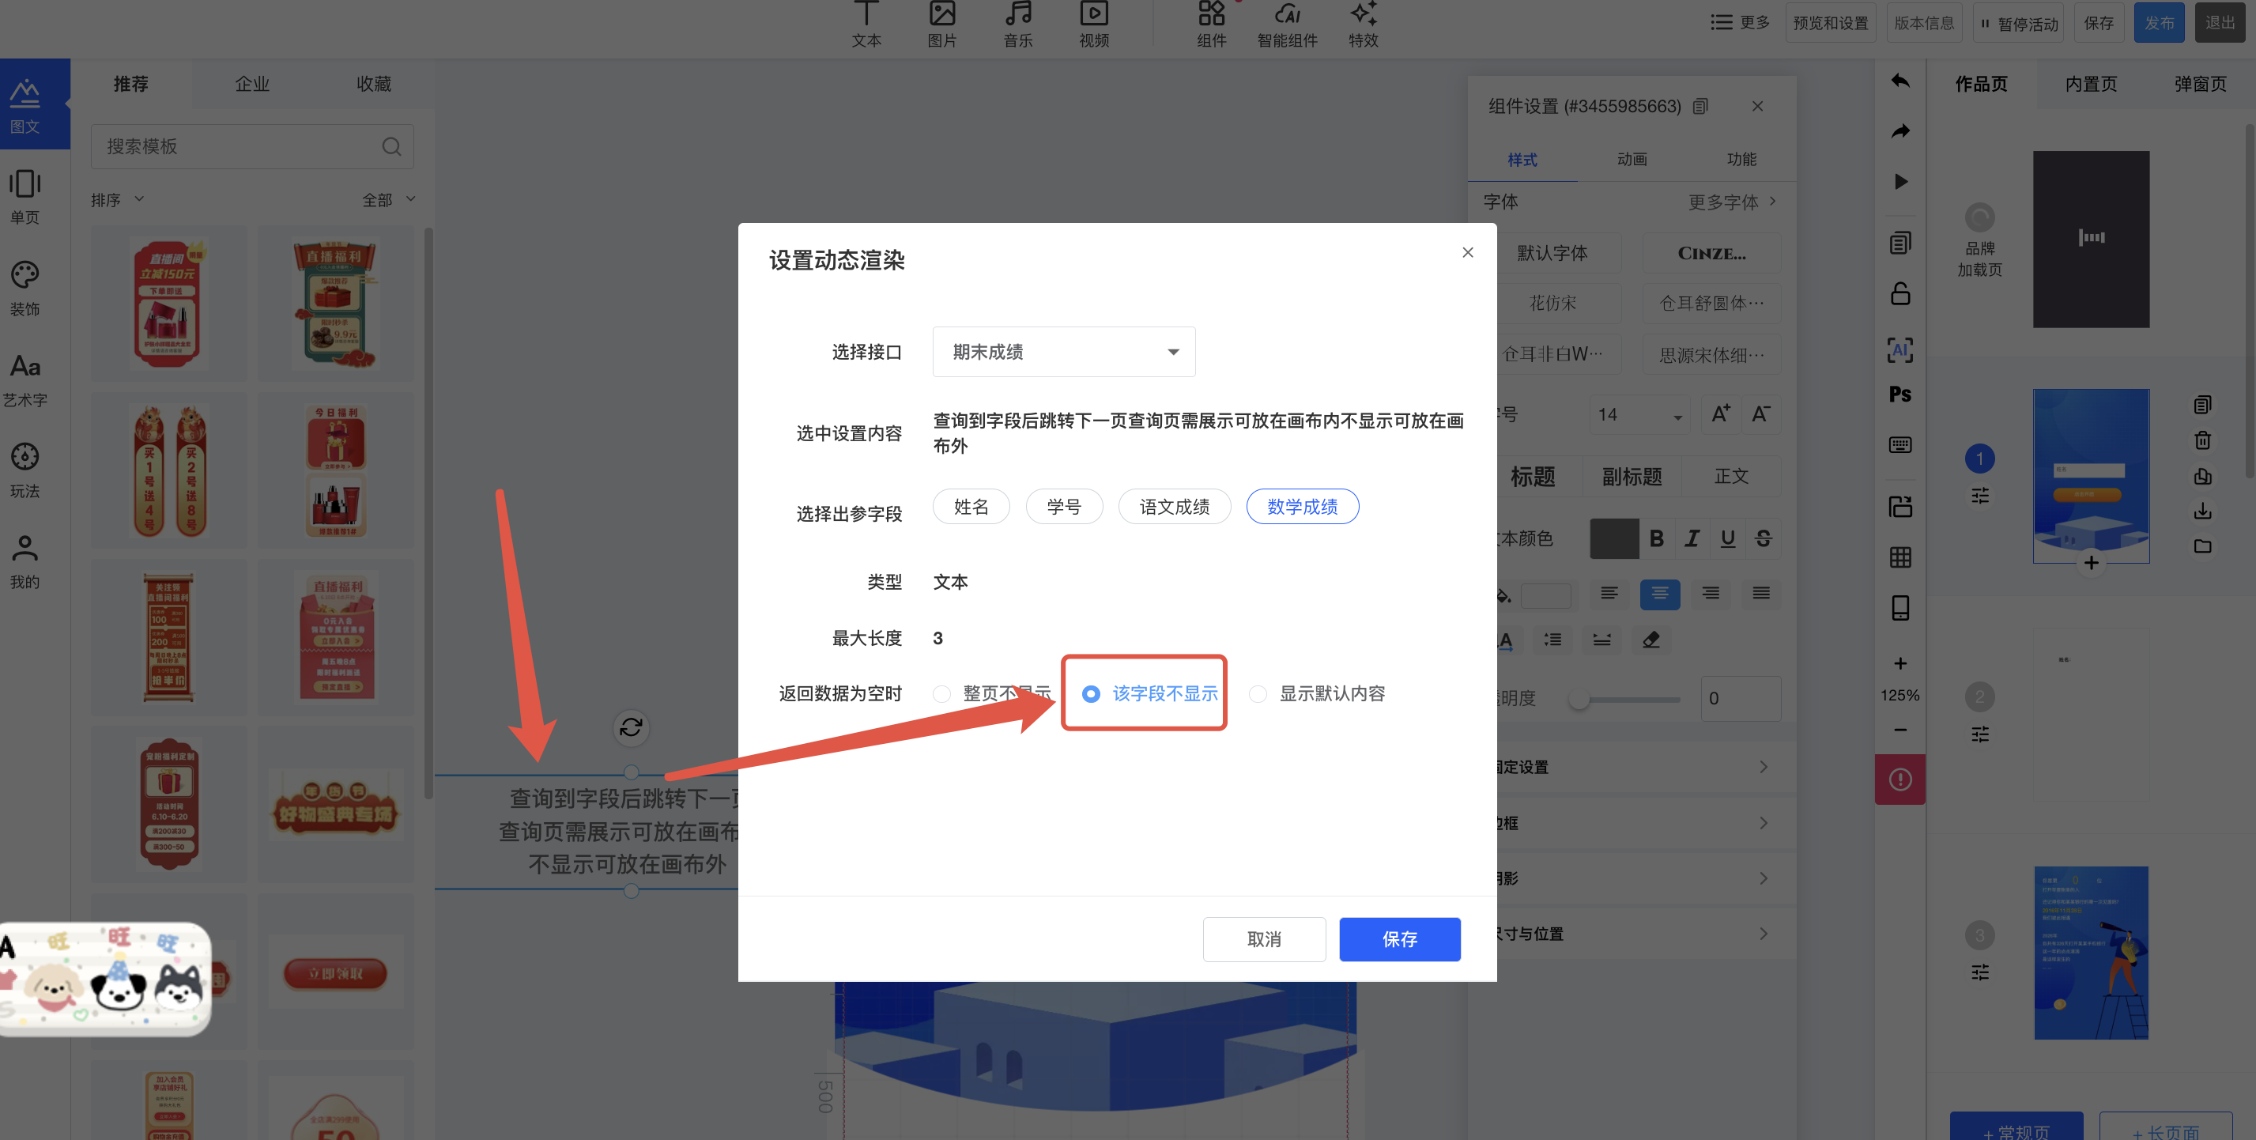Click the red warning alert icon

[x=1899, y=780]
